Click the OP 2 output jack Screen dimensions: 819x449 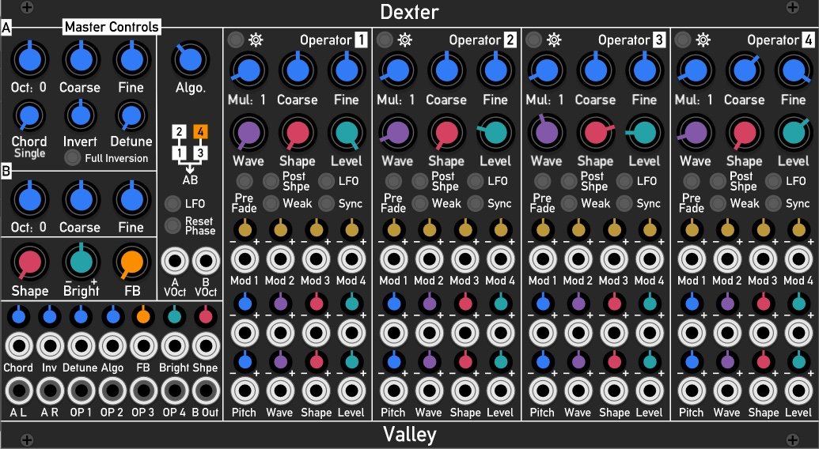[112, 390]
